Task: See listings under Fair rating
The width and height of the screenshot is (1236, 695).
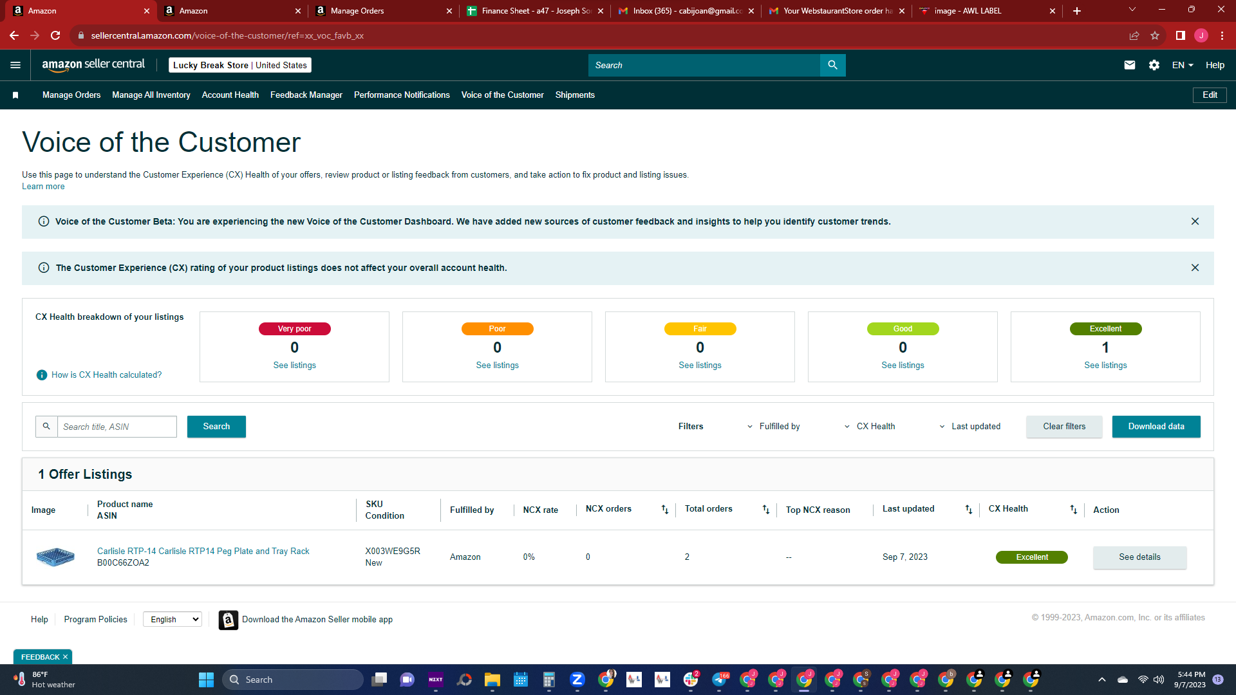Action: coord(700,366)
